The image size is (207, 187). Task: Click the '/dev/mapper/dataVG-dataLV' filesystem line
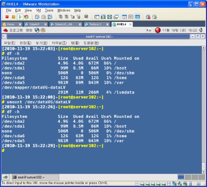click(34, 87)
